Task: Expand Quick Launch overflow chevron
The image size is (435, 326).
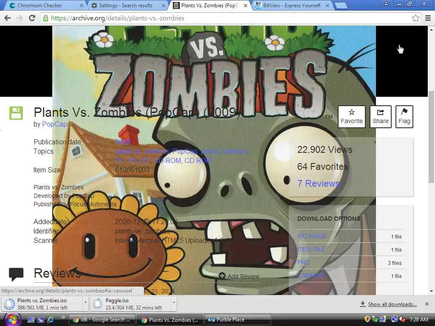Action: 63,318
